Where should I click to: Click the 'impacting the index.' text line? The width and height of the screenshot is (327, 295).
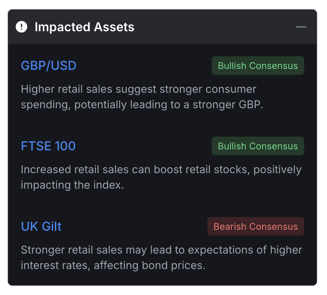pyautogui.click(x=72, y=185)
